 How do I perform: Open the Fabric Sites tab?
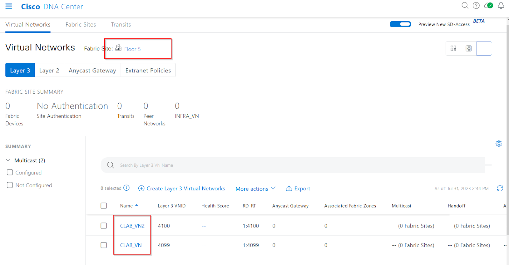coord(81,24)
